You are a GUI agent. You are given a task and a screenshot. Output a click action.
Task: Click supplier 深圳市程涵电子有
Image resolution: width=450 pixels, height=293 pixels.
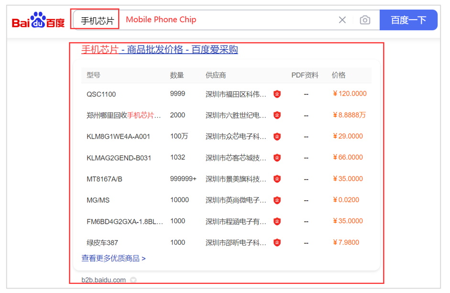[x=236, y=222]
